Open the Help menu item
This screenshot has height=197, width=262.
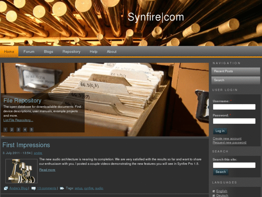tap(94, 52)
